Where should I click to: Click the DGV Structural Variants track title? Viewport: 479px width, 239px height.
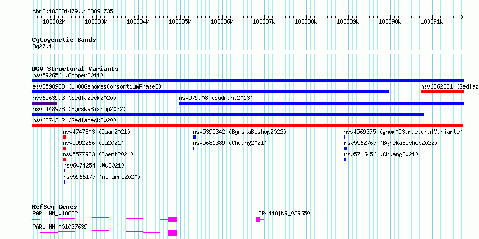pos(75,69)
